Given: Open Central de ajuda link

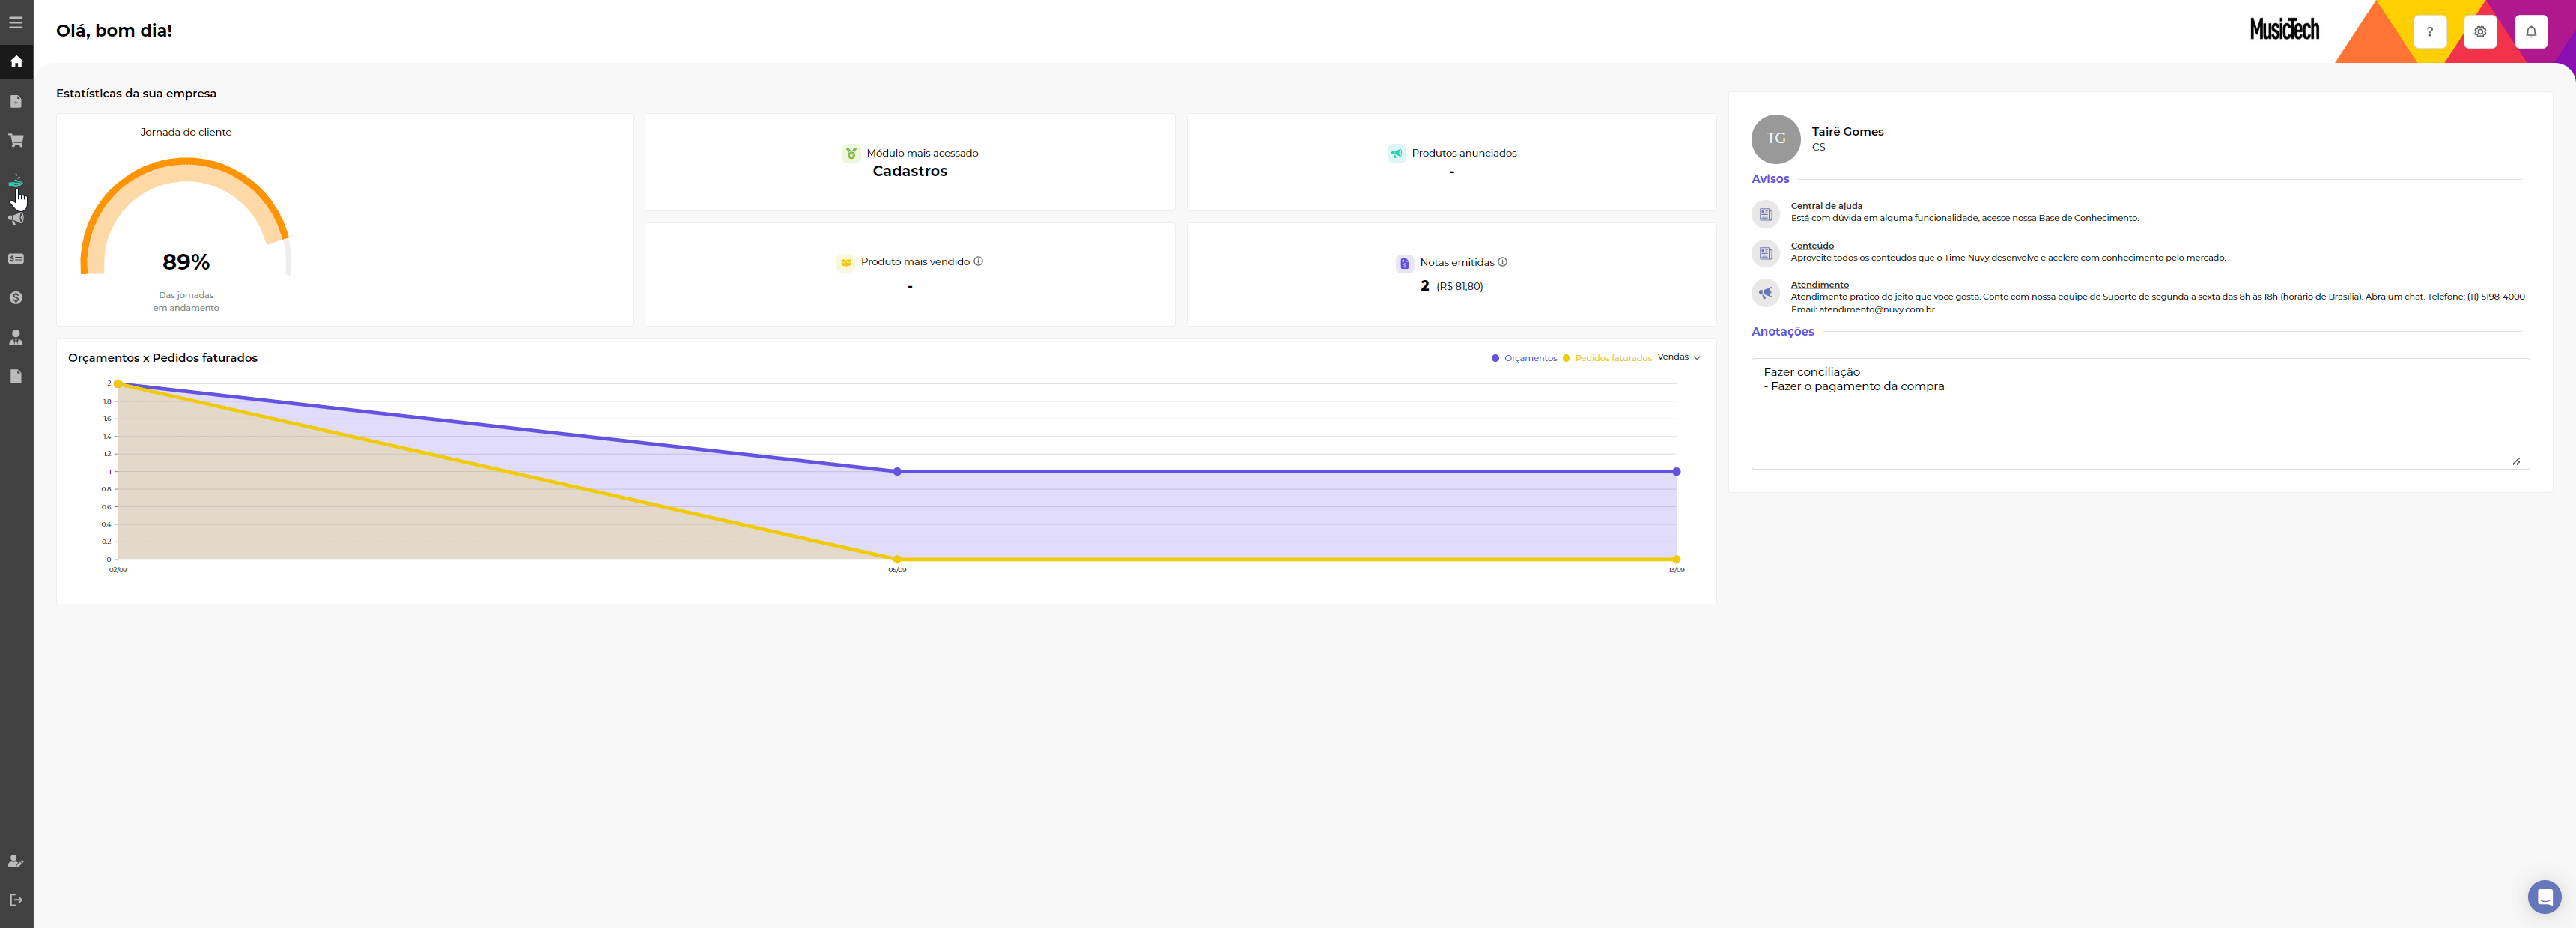Looking at the screenshot, I should coord(1825,206).
